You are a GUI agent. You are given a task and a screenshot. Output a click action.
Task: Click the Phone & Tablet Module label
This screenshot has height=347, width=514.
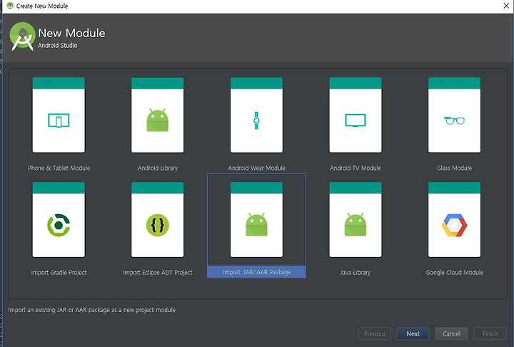59,168
